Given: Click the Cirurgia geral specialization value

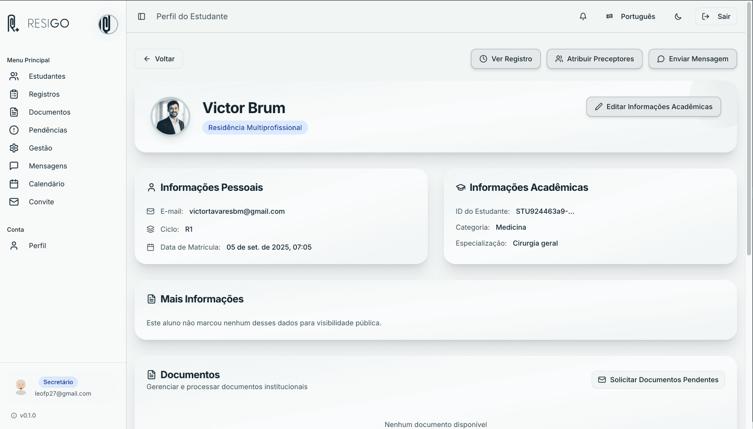Looking at the screenshot, I should point(535,243).
